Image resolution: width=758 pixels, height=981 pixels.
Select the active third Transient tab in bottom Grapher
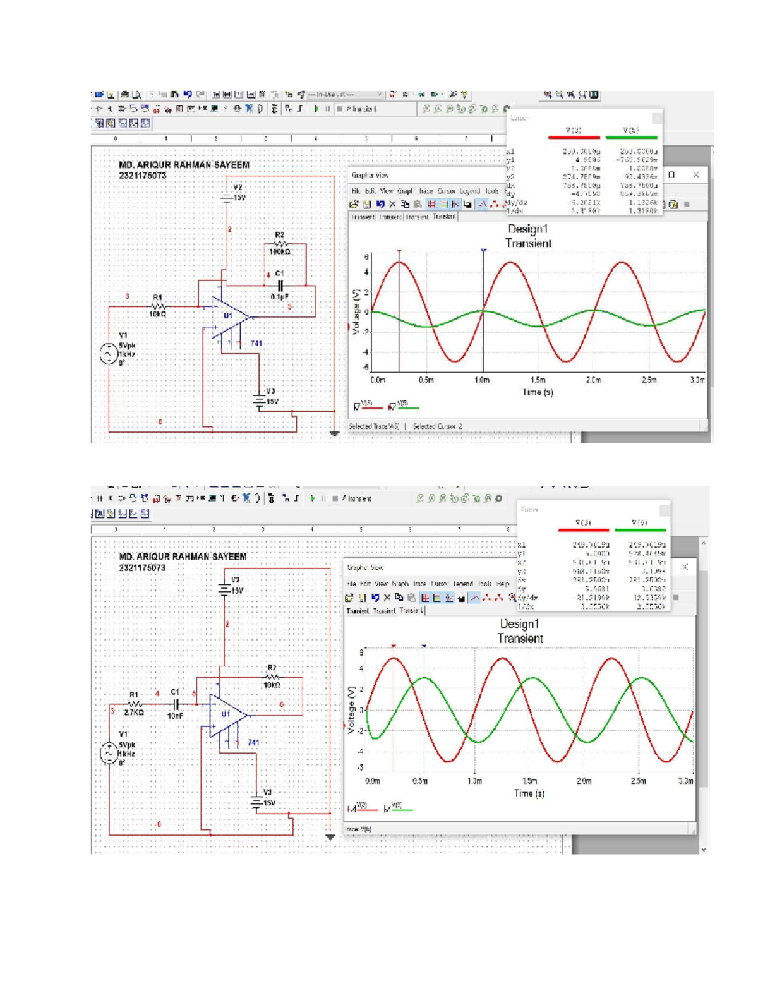tap(411, 610)
